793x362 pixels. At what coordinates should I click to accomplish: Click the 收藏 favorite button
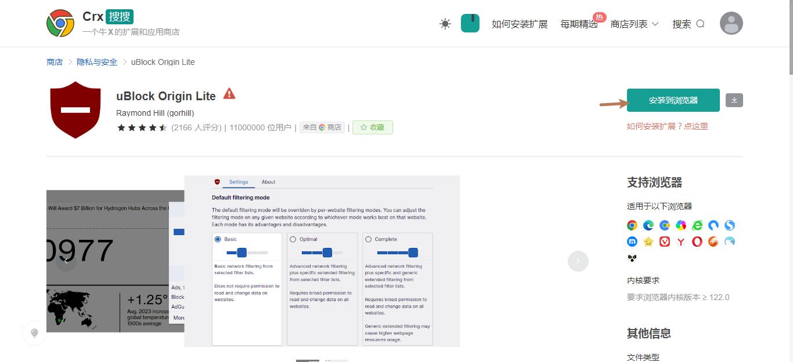click(x=373, y=127)
